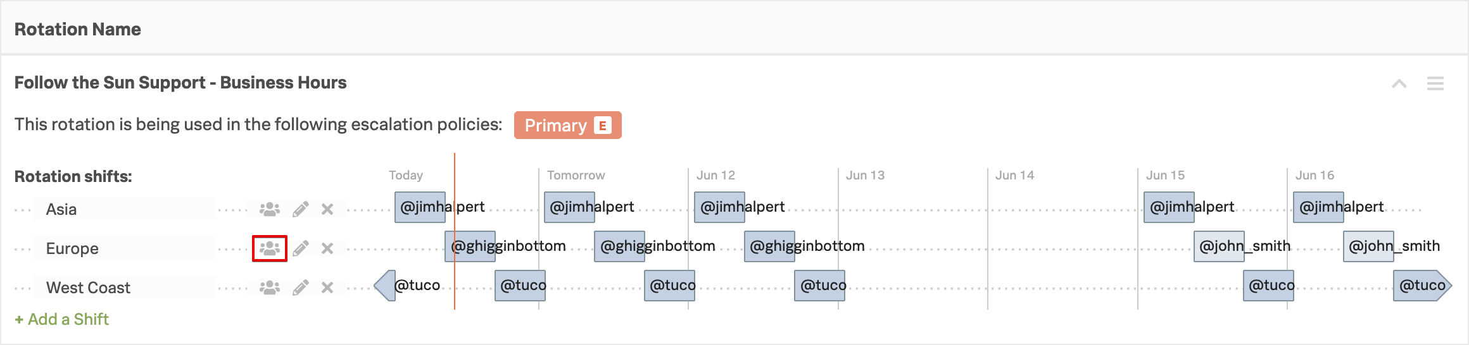Open members icon for West Coast shift
Viewport: 1469px width, 345px height.
(270, 287)
